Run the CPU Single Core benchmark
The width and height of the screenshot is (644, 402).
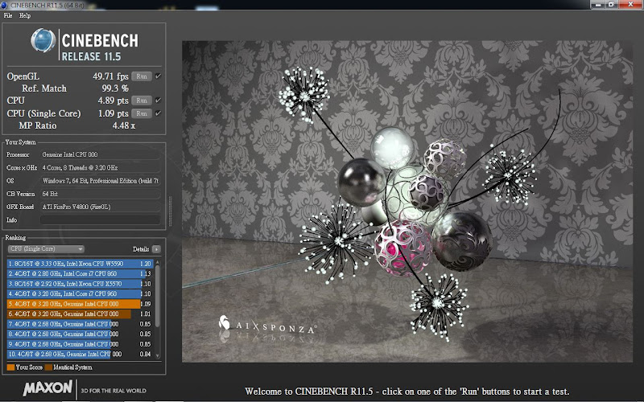pos(142,113)
